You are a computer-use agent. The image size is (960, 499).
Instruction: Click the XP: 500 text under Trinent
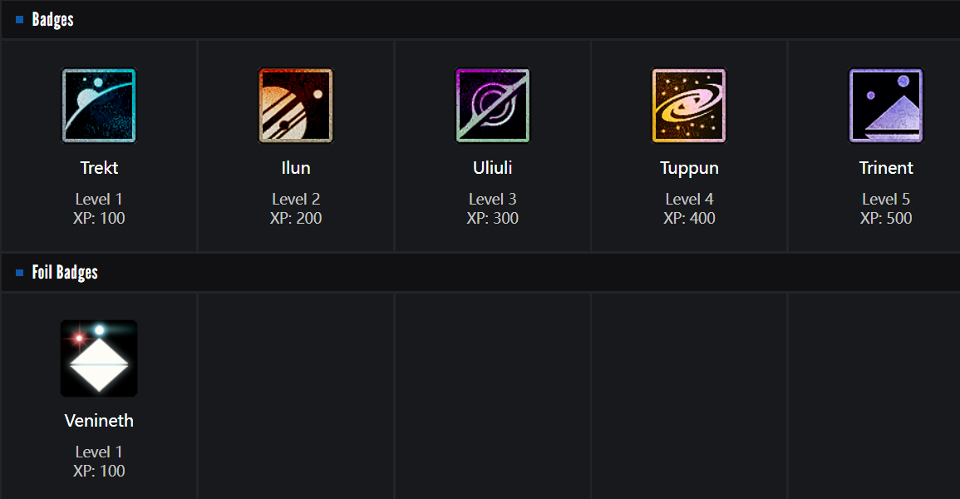click(x=886, y=219)
